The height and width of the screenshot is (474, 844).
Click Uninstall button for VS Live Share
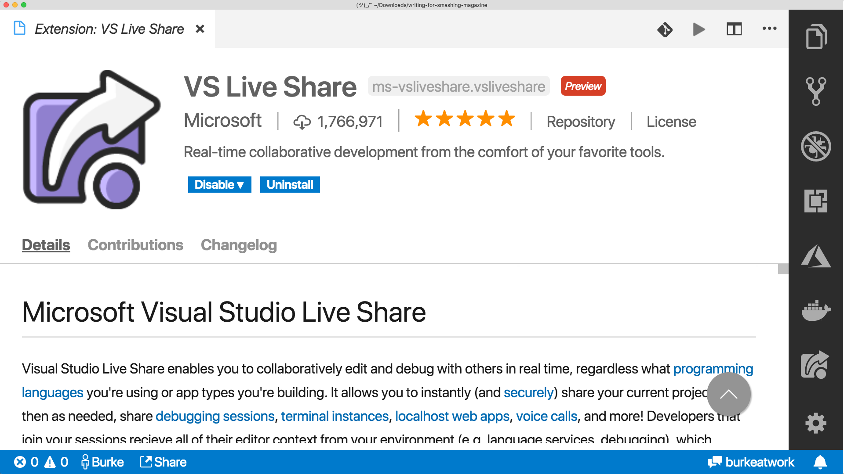point(289,185)
